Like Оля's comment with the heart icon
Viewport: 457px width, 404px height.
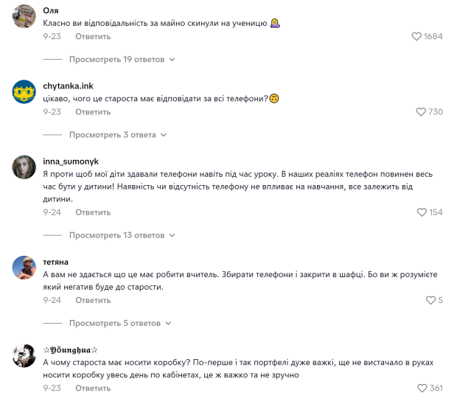coord(416,36)
